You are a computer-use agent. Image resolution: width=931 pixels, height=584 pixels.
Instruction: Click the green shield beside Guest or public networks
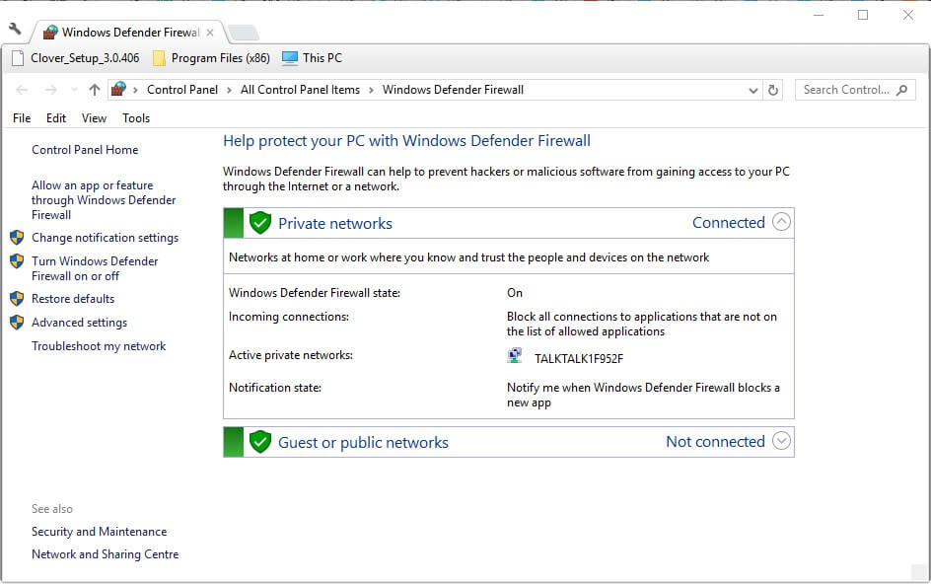(260, 442)
